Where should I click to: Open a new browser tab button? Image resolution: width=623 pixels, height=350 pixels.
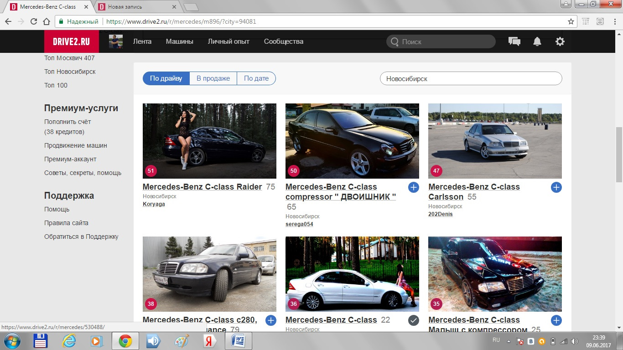(x=191, y=7)
